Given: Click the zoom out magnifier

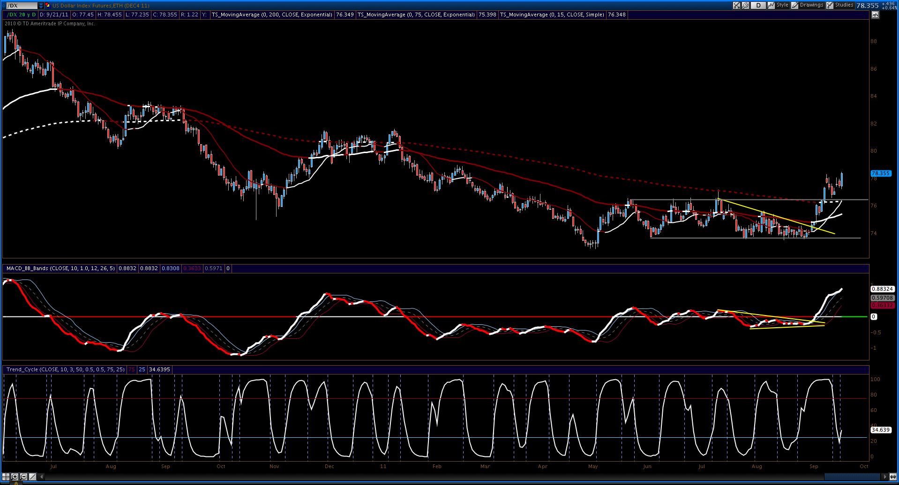Looking at the screenshot, I should (x=23, y=477).
